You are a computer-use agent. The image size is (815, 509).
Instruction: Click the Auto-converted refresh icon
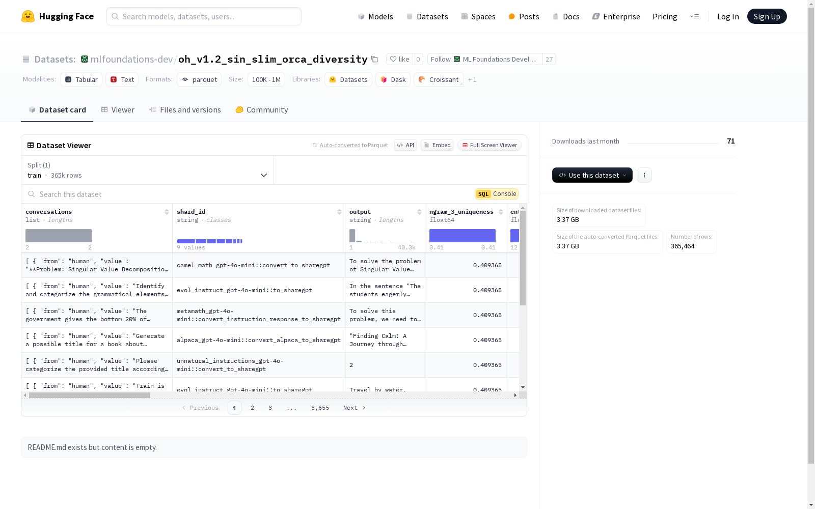[x=315, y=145]
